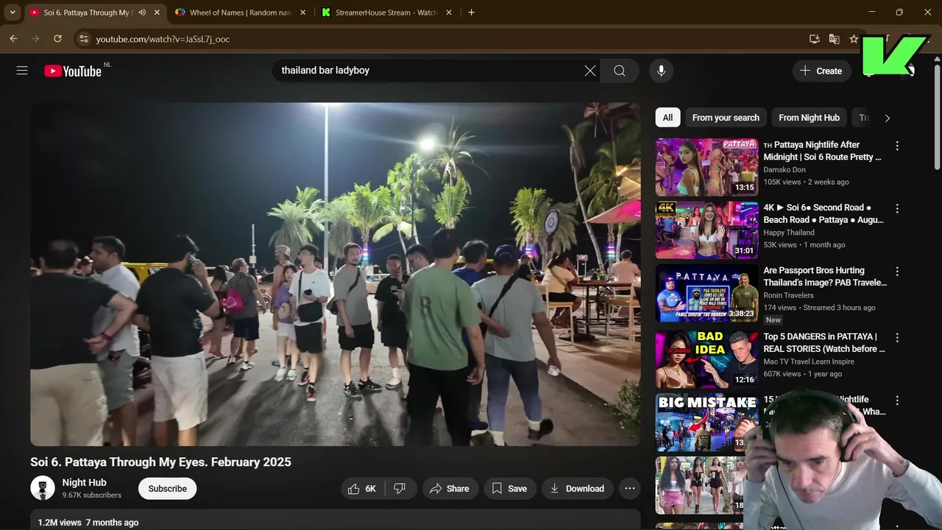Subscribe to the Night Hub channel
The image size is (942, 530).
click(x=167, y=489)
